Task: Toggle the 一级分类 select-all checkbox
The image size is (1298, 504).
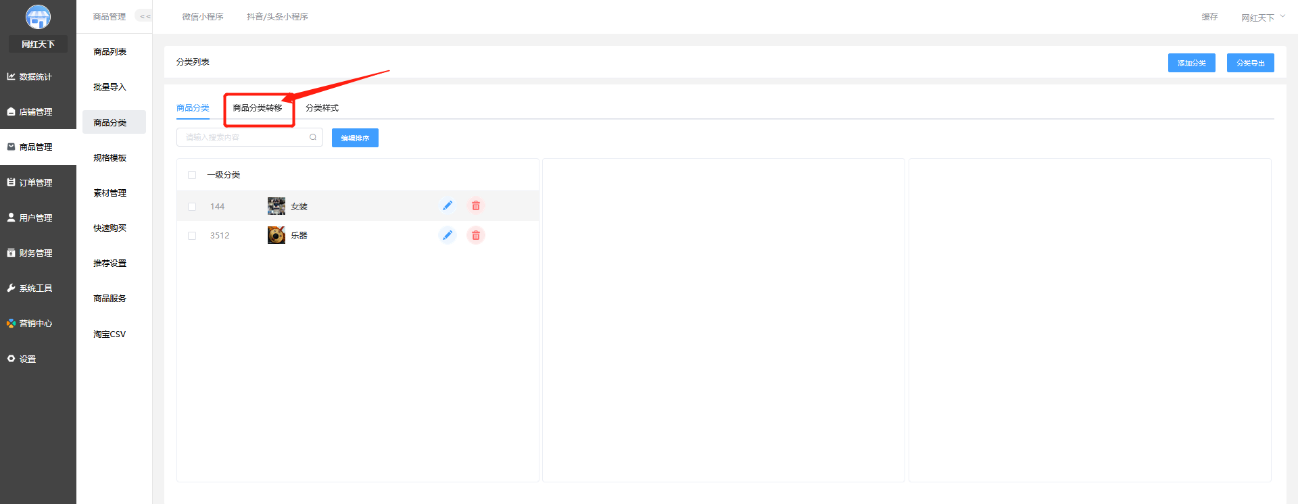Action: click(x=192, y=175)
